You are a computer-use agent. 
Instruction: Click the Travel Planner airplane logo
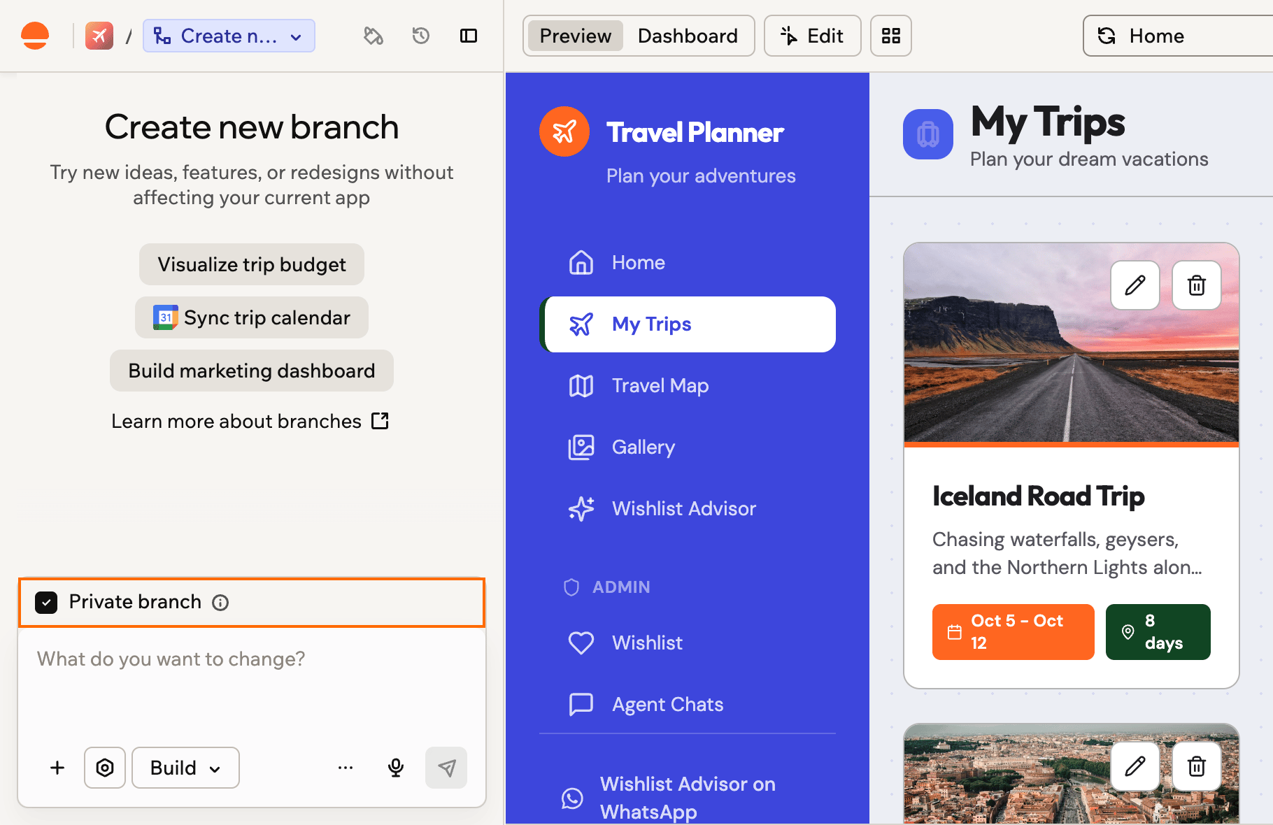click(564, 131)
